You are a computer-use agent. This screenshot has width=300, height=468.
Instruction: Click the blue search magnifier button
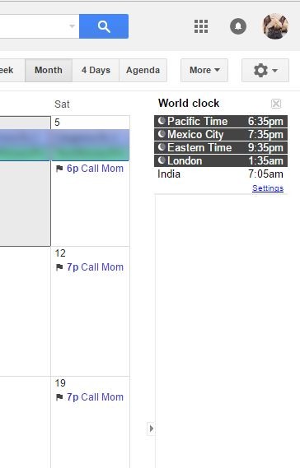tap(104, 26)
